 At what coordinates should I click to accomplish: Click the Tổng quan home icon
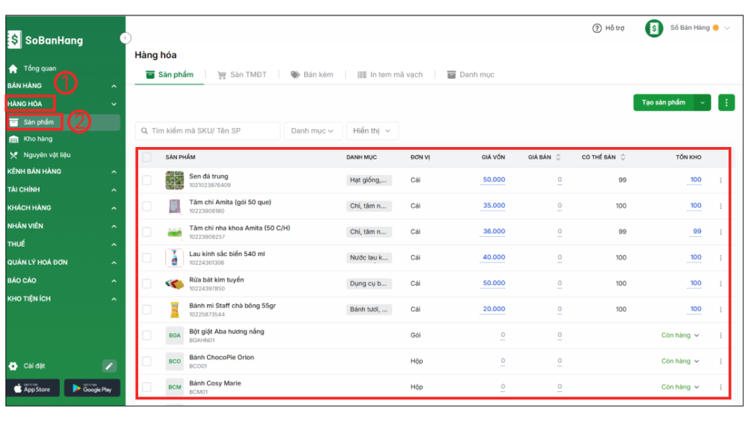coord(12,69)
